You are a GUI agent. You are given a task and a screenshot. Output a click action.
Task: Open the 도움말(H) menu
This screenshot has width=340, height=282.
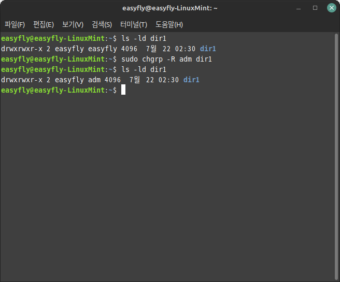pos(169,24)
